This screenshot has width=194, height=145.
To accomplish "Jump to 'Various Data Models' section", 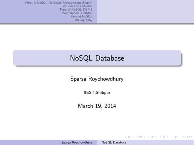I will [x=78, y=6].
